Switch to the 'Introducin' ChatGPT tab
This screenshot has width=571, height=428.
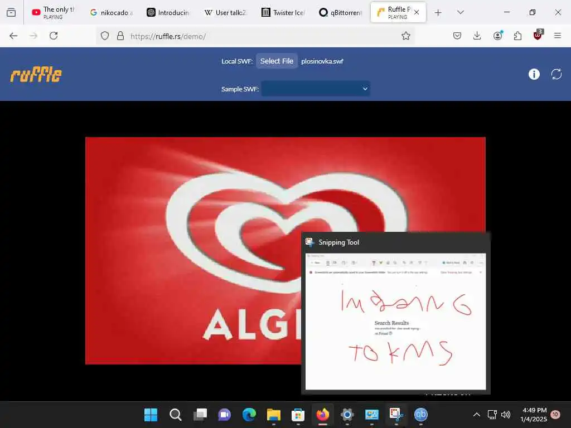[x=168, y=12]
